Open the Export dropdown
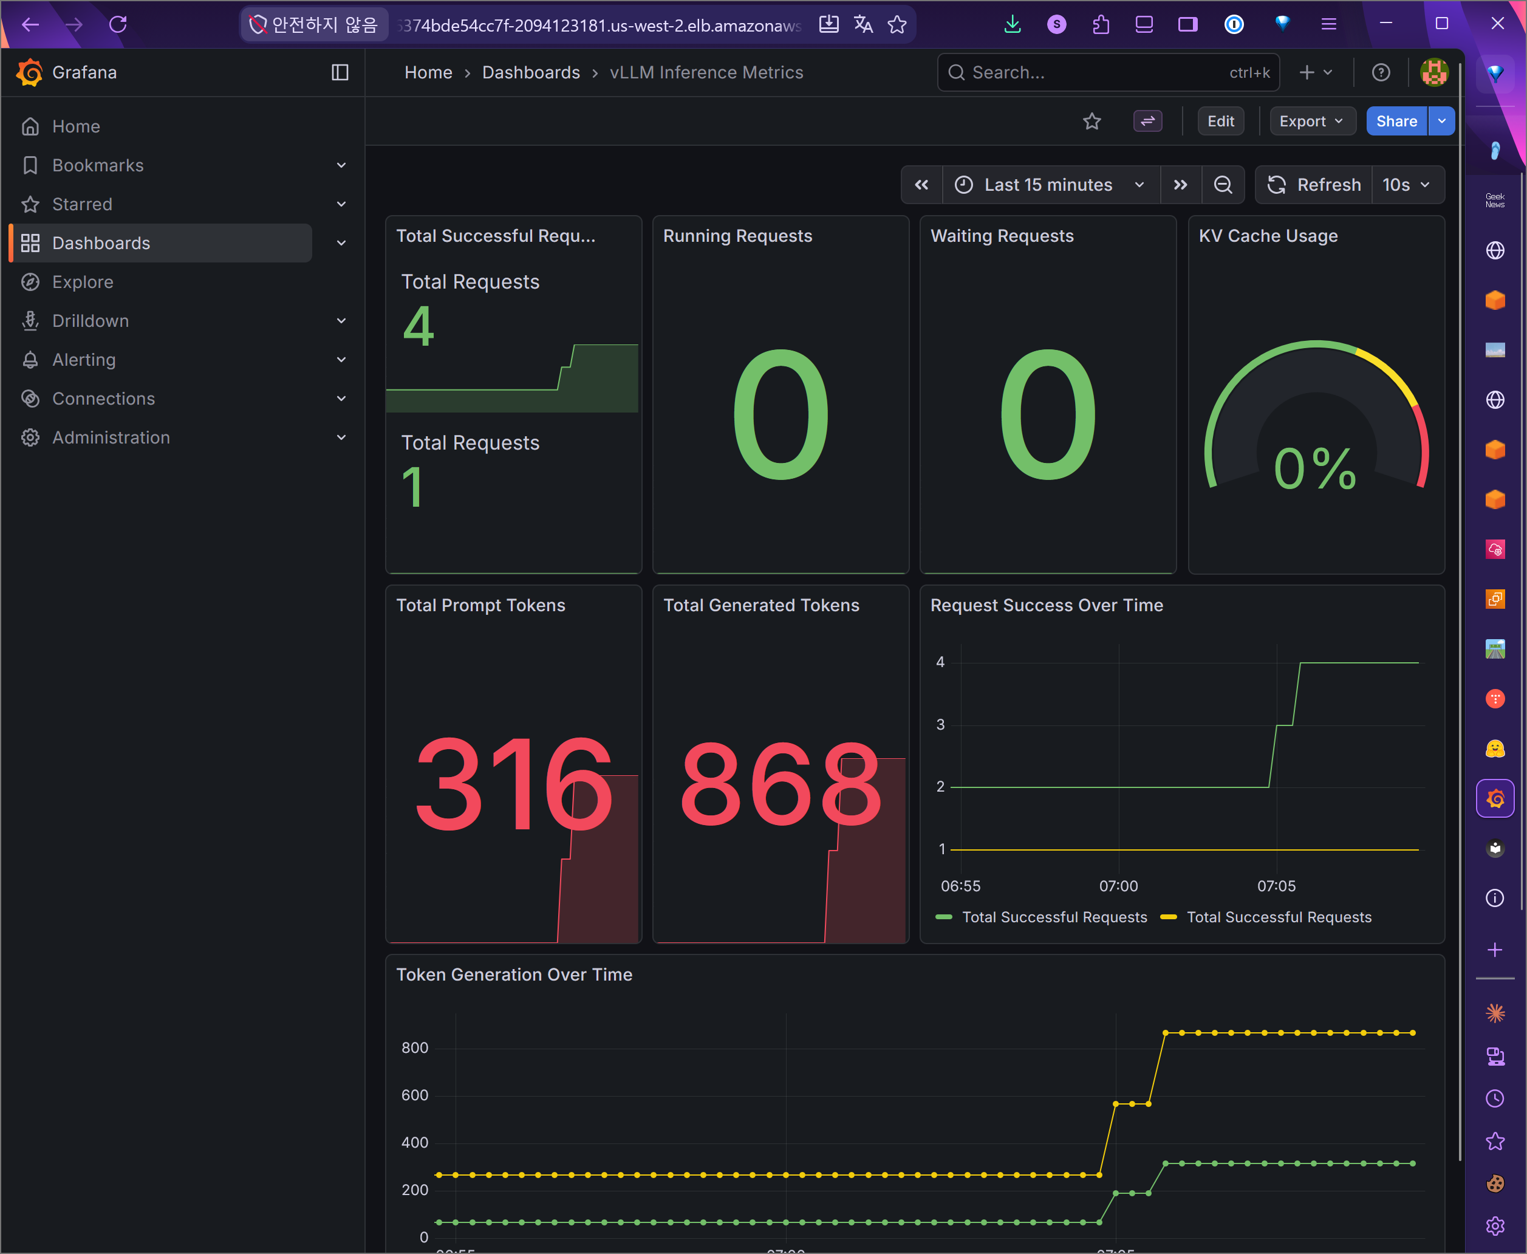1527x1254 pixels. (1312, 122)
